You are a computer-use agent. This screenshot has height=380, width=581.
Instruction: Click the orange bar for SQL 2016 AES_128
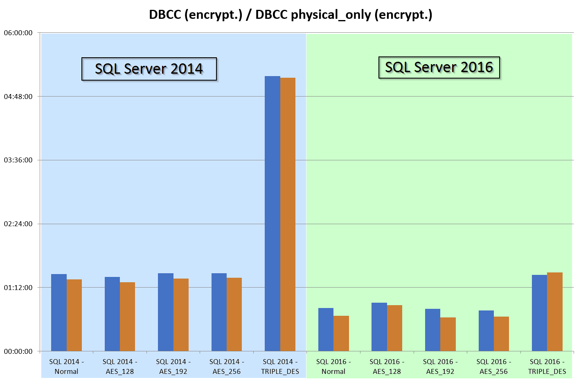click(395, 328)
